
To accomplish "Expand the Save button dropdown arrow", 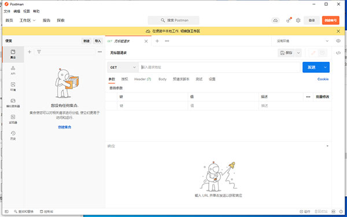I will [298, 53].
